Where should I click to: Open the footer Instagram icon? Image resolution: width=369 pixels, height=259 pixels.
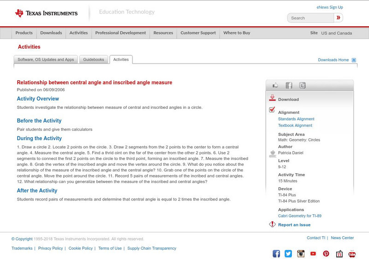[301, 253]
